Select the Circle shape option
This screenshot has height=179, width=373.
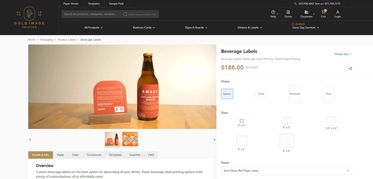coord(261,94)
